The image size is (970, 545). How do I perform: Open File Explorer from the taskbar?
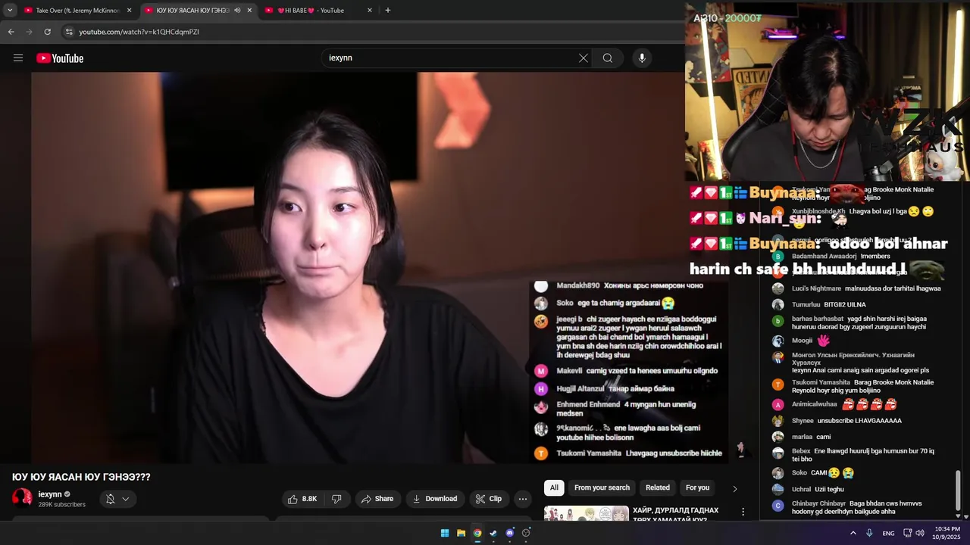coord(461,533)
